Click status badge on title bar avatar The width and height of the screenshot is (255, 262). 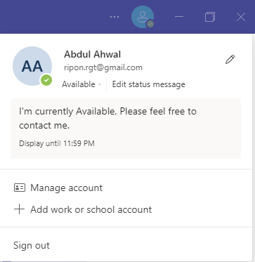(x=150, y=24)
